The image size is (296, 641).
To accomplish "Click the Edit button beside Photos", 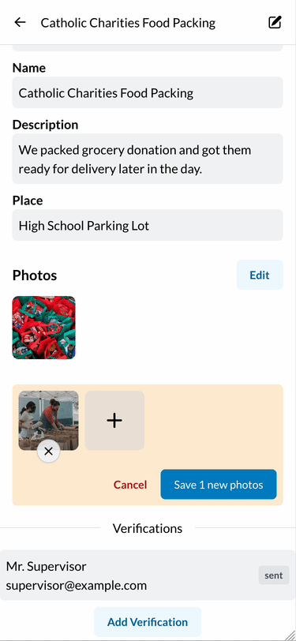I will click(x=260, y=275).
